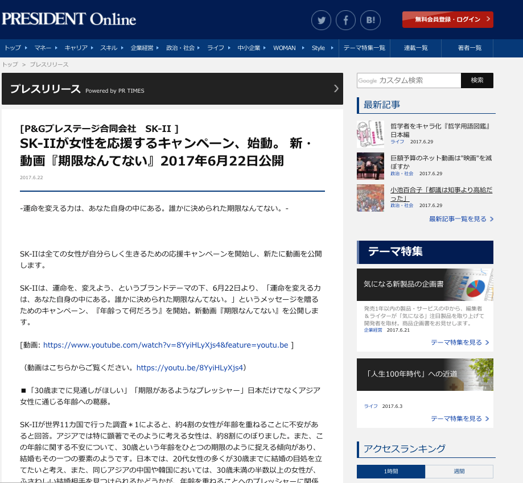Screen dimensions: 523x483
Task: Open the full YouTube watch URL link
Action: pos(166,345)
